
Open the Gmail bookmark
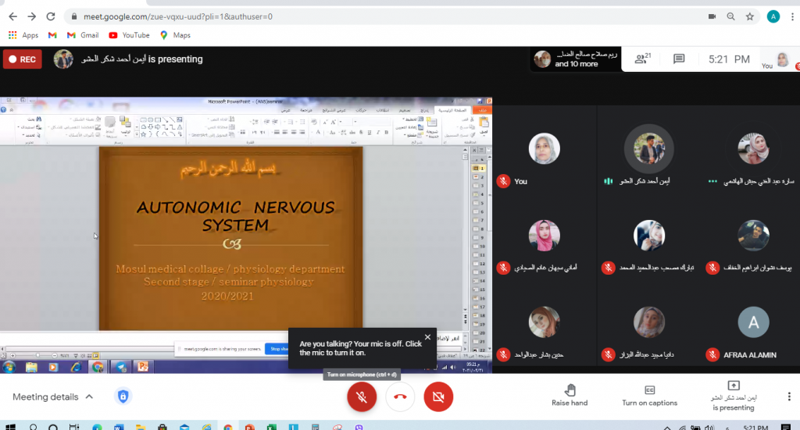point(82,35)
